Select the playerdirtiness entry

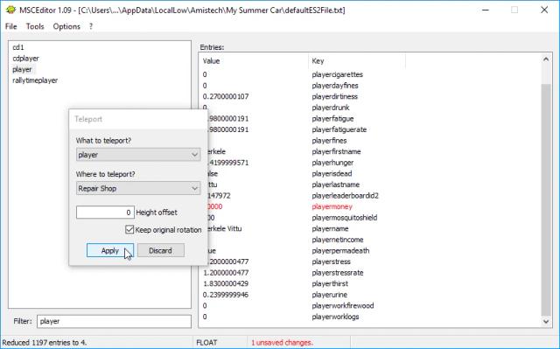[334, 97]
